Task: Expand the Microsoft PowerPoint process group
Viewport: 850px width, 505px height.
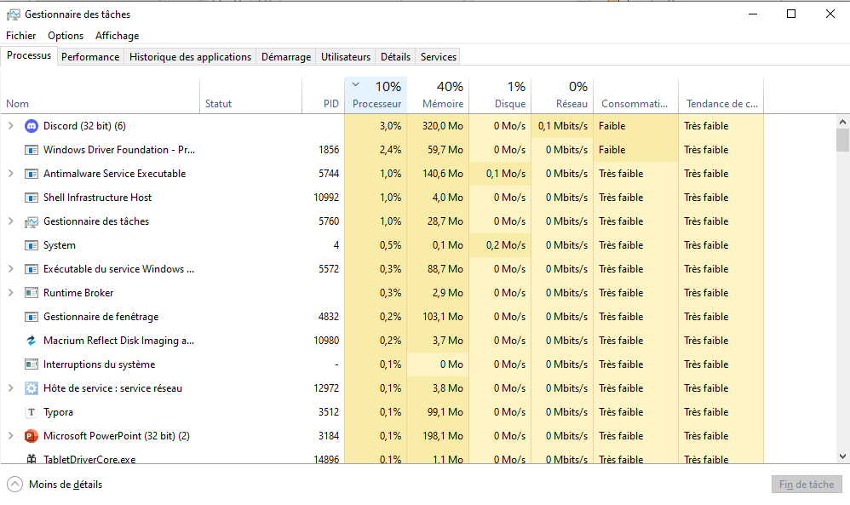Action: 10,436
